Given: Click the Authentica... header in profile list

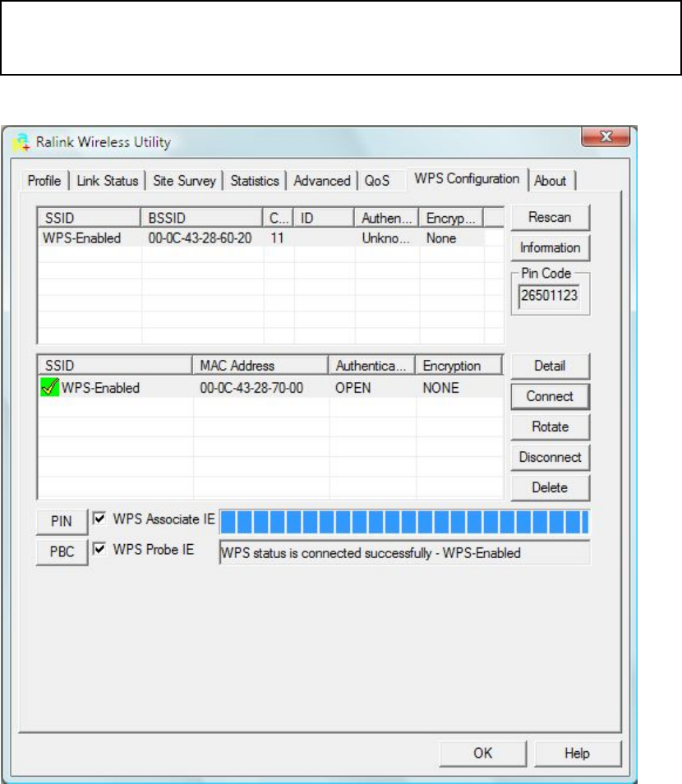Looking at the screenshot, I should click(371, 366).
